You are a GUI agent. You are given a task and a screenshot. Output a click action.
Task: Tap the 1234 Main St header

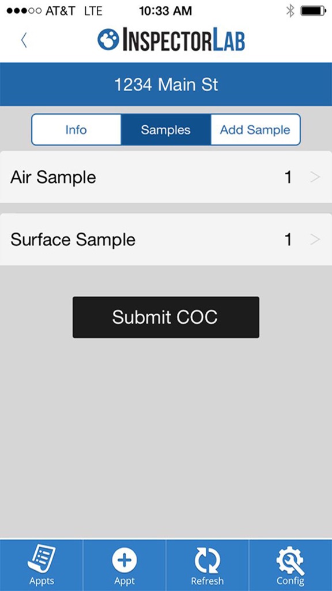pyautogui.click(x=166, y=84)
